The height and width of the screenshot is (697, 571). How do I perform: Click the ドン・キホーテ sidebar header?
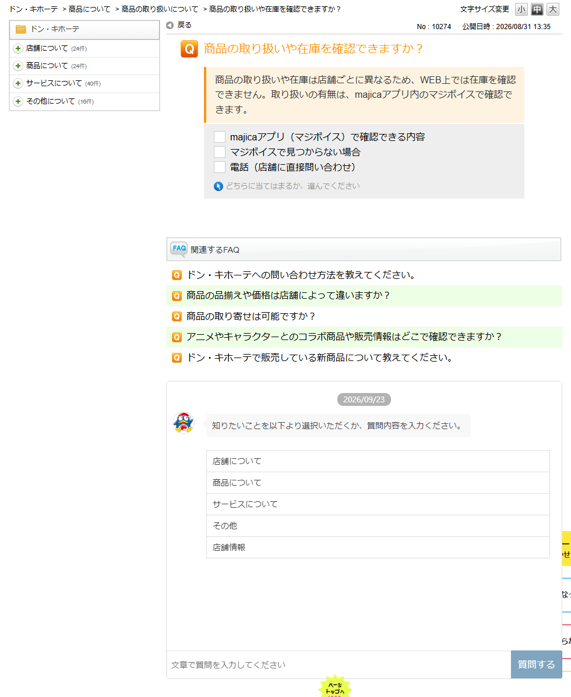pyautogui.click(x=84, y=29)
